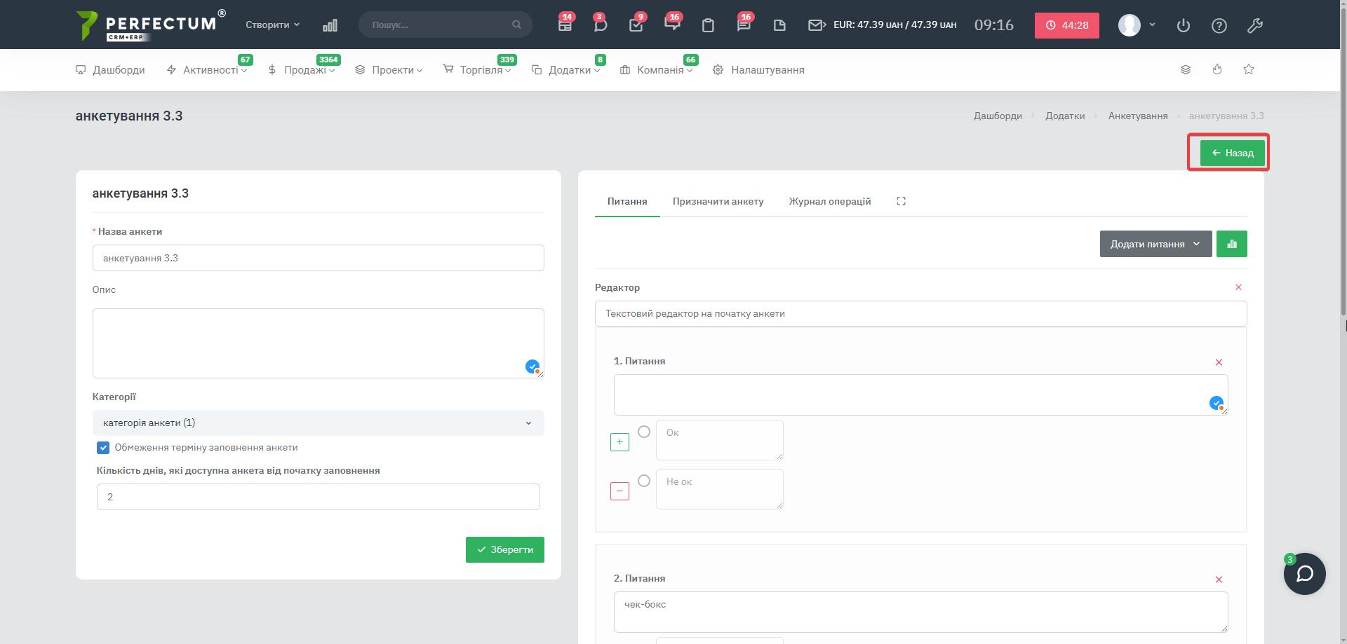
Task: Click the number of days field with value 2
Action: [x=318, y=497]
